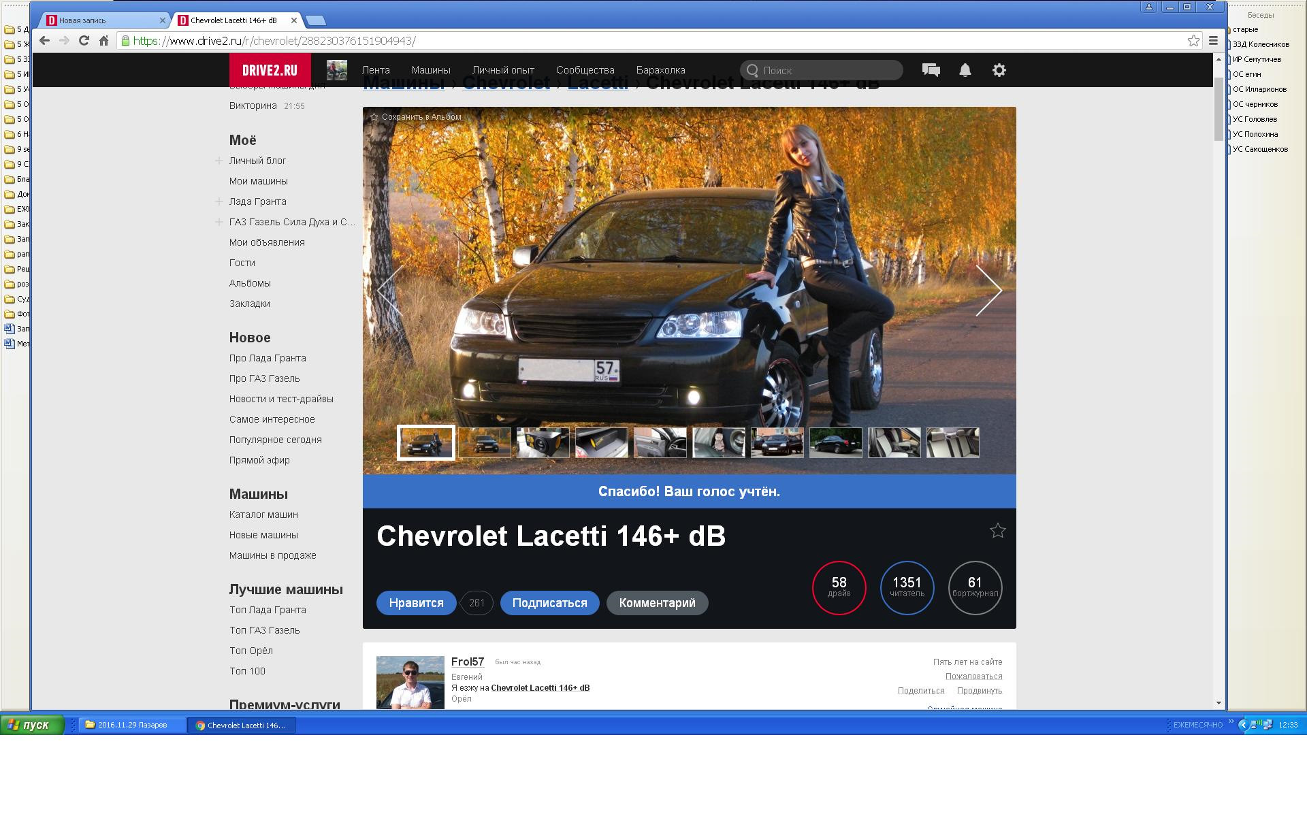Image resolution: width=1307 pixels, height=833 pixels.
Task: Select the last gallery thumbnail of the seats
Action: point(952,442)
